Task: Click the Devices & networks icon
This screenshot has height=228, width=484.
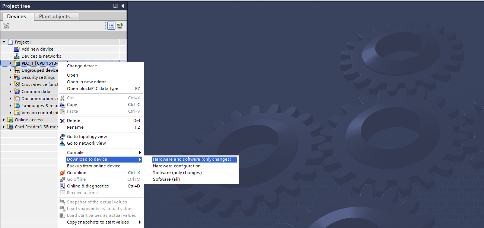Action: click(x=17, y=56)
